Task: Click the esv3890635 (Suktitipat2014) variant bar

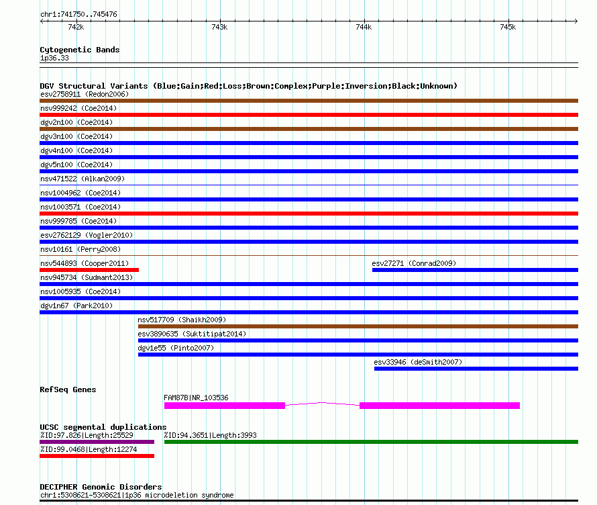Action: [x=358, y=340]
